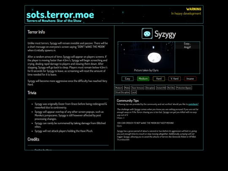Click the 'contribute?' link in Community Tips

coord(193,104)
